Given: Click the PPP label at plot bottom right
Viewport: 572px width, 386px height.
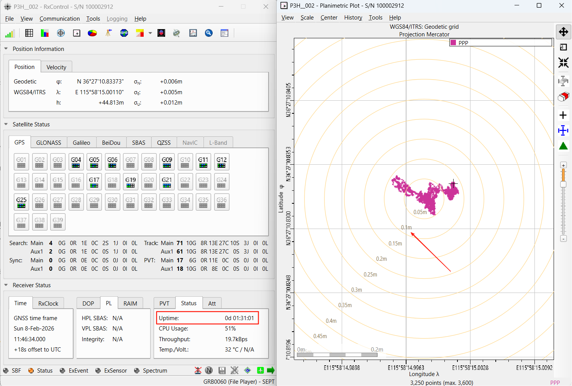Looking at the screenshot, I should coord(555,382).
